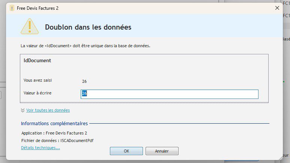Click the entered value 26 beside Vous avez saisi
This screenshot has width=290, height=163.
click(84, 81)
